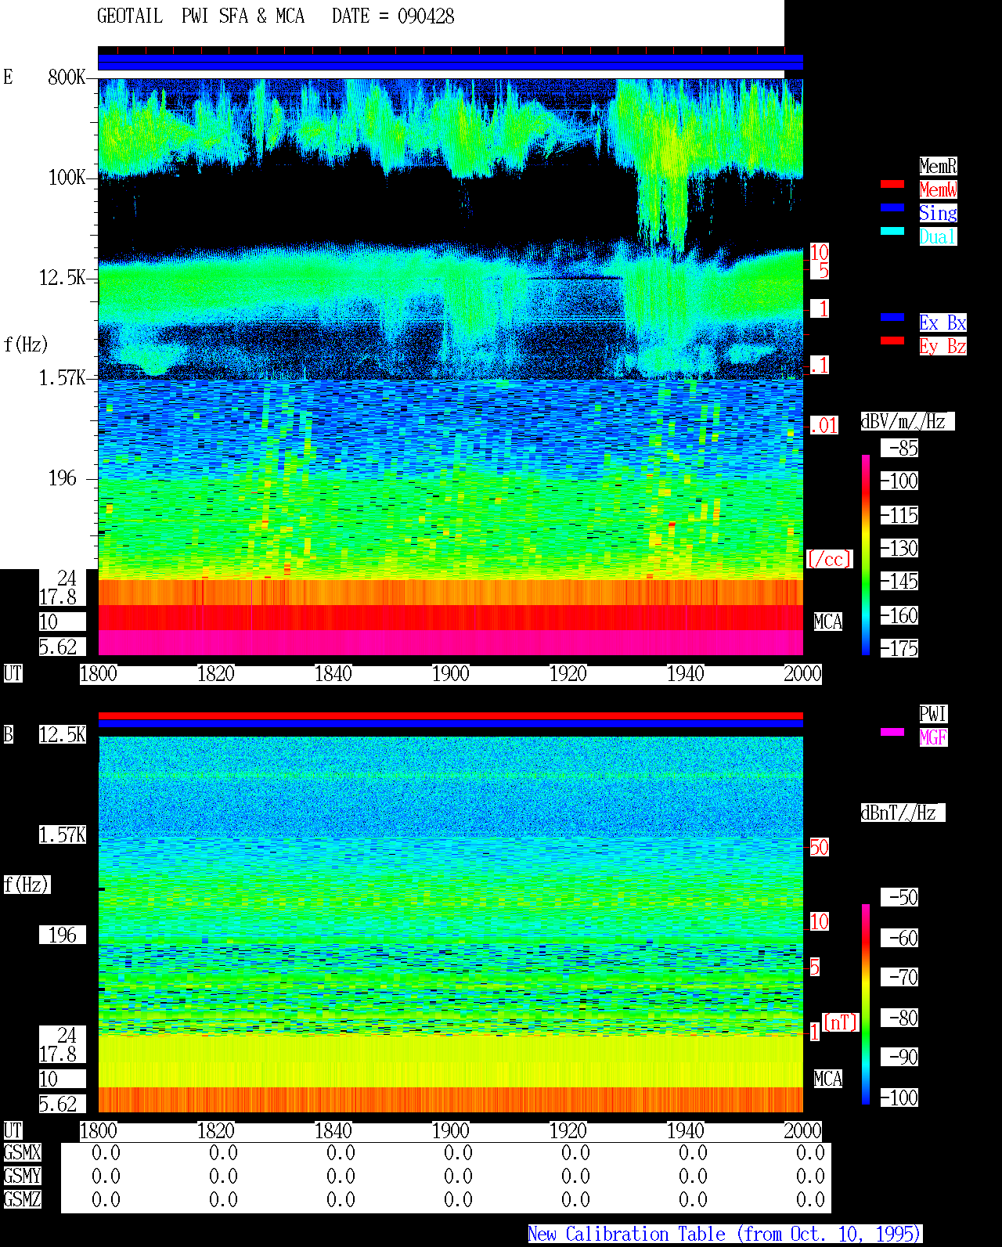
Task: Click the MemR legend label
Action: (x=938, y=166)
